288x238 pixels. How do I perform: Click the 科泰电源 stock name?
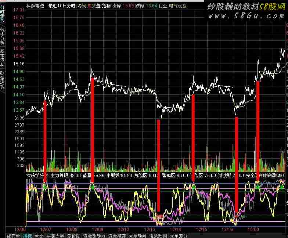(35, 6)
